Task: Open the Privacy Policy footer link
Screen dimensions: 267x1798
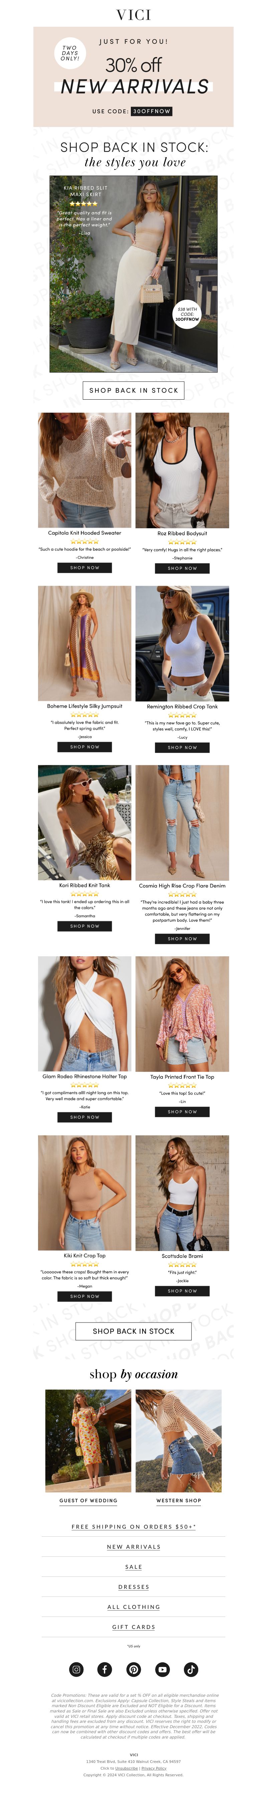Action: pyautogui.click(x=154, y=1768)
